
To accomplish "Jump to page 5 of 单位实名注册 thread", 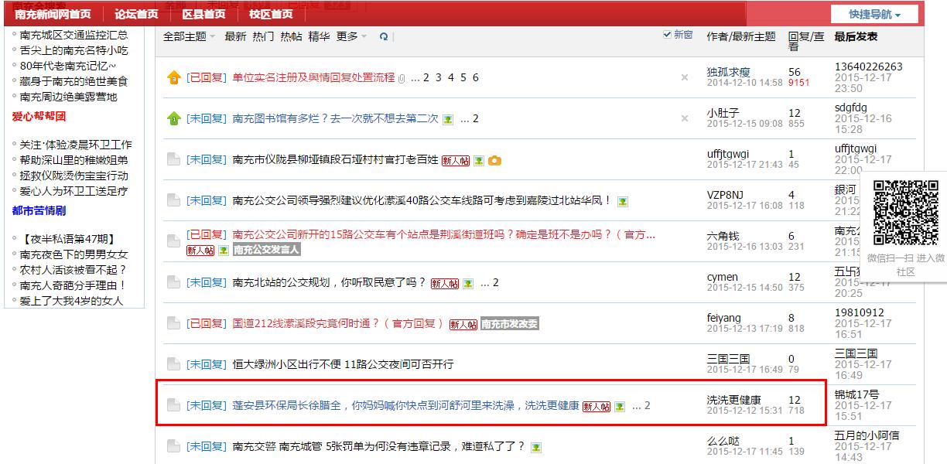I will (x=463, y=77).
